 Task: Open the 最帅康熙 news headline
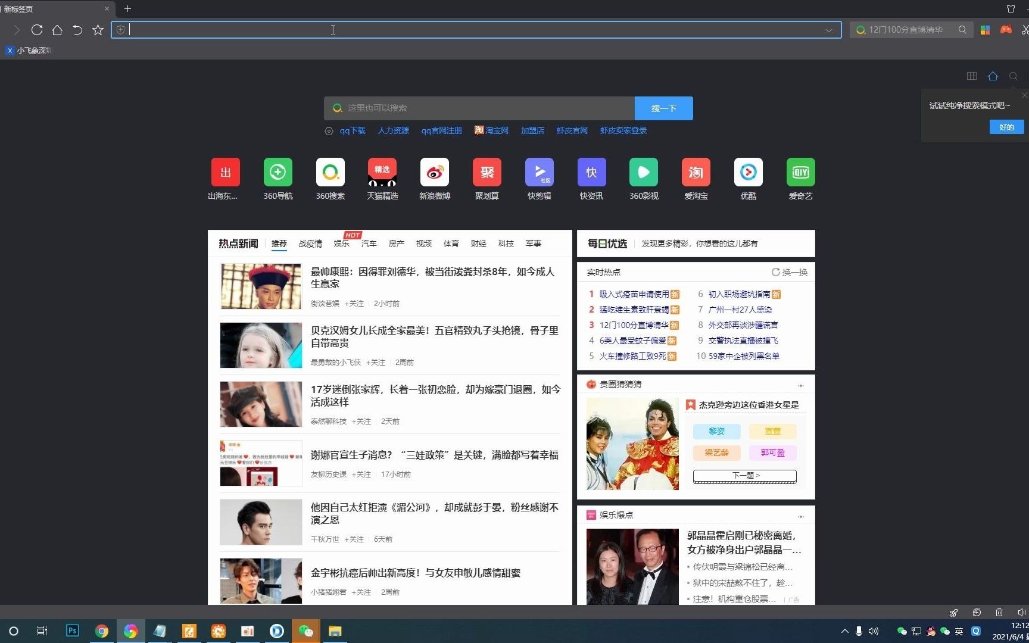pos(433,278)
